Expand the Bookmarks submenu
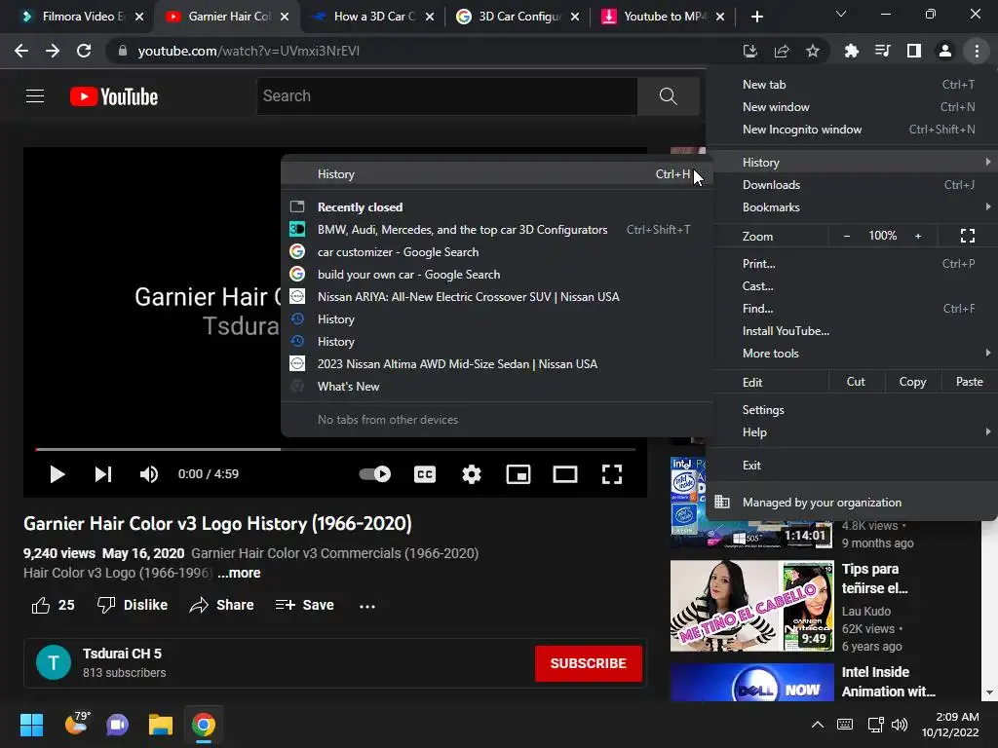This screenshot has width=998, height=748. [851, 207]
